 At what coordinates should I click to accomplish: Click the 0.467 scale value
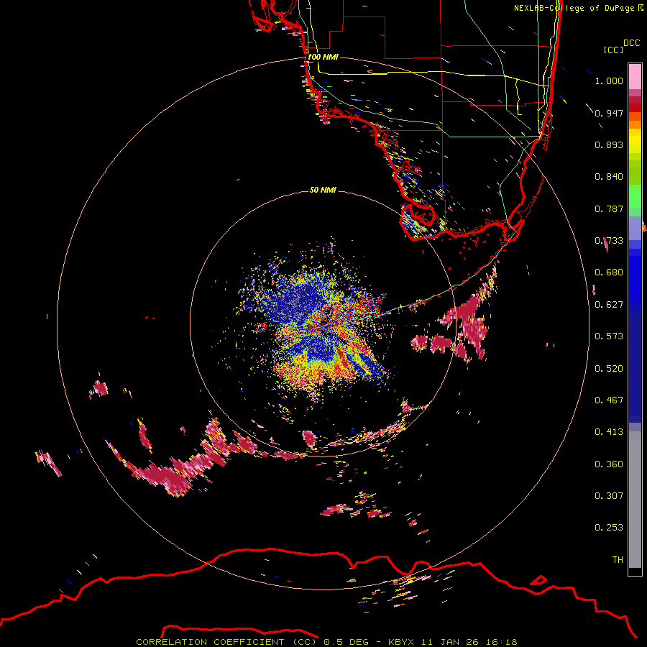tap(609, 400)
